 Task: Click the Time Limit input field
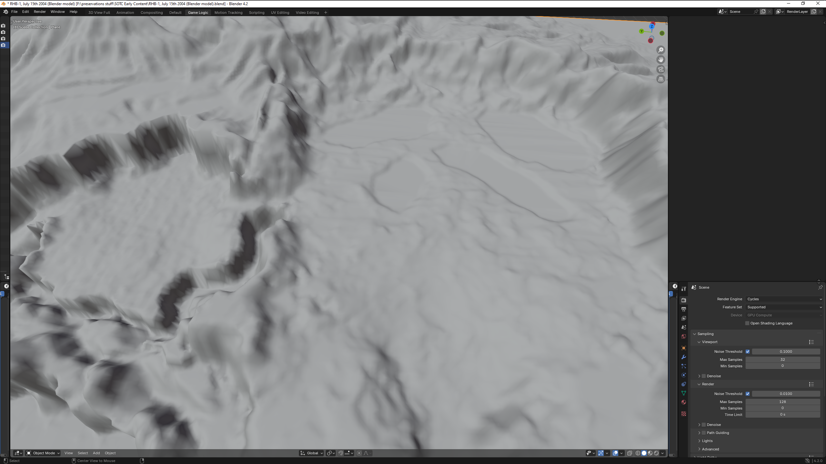point(782,415)
